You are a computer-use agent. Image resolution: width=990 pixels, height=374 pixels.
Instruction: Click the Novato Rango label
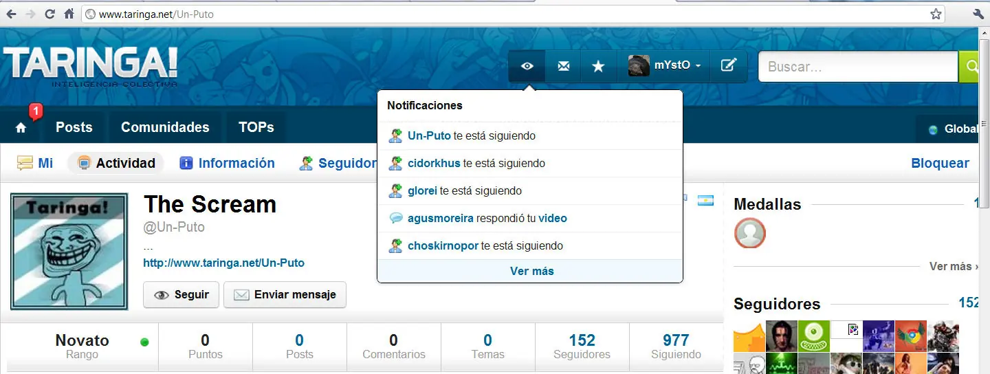point(82,346)
